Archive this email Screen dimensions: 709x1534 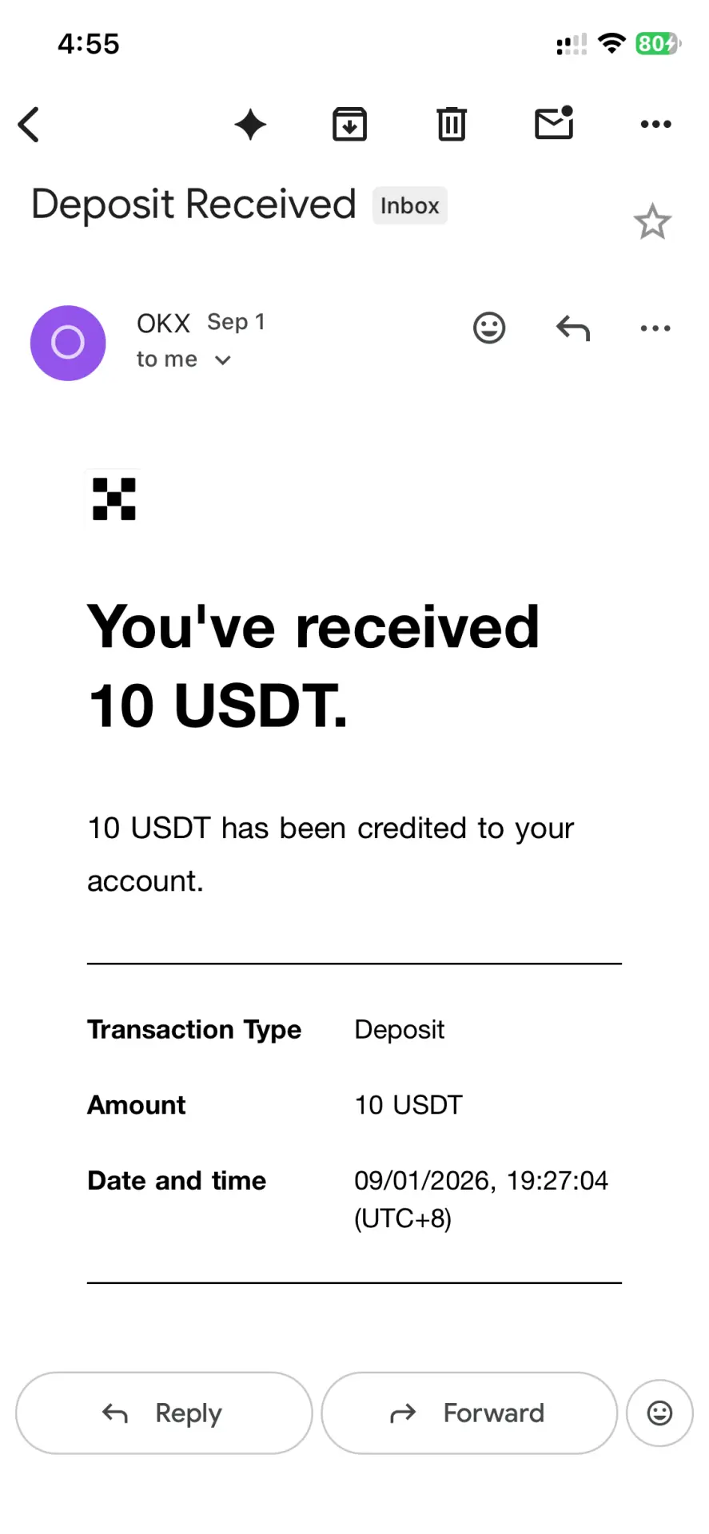coord(349,125)
